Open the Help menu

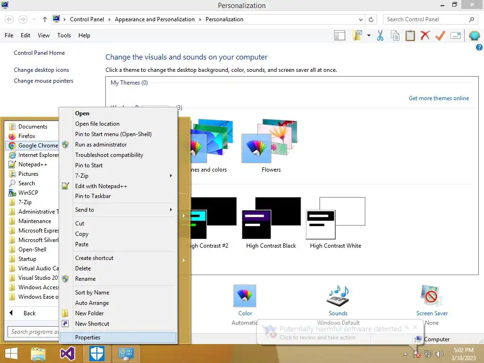(x=84, y=35)
